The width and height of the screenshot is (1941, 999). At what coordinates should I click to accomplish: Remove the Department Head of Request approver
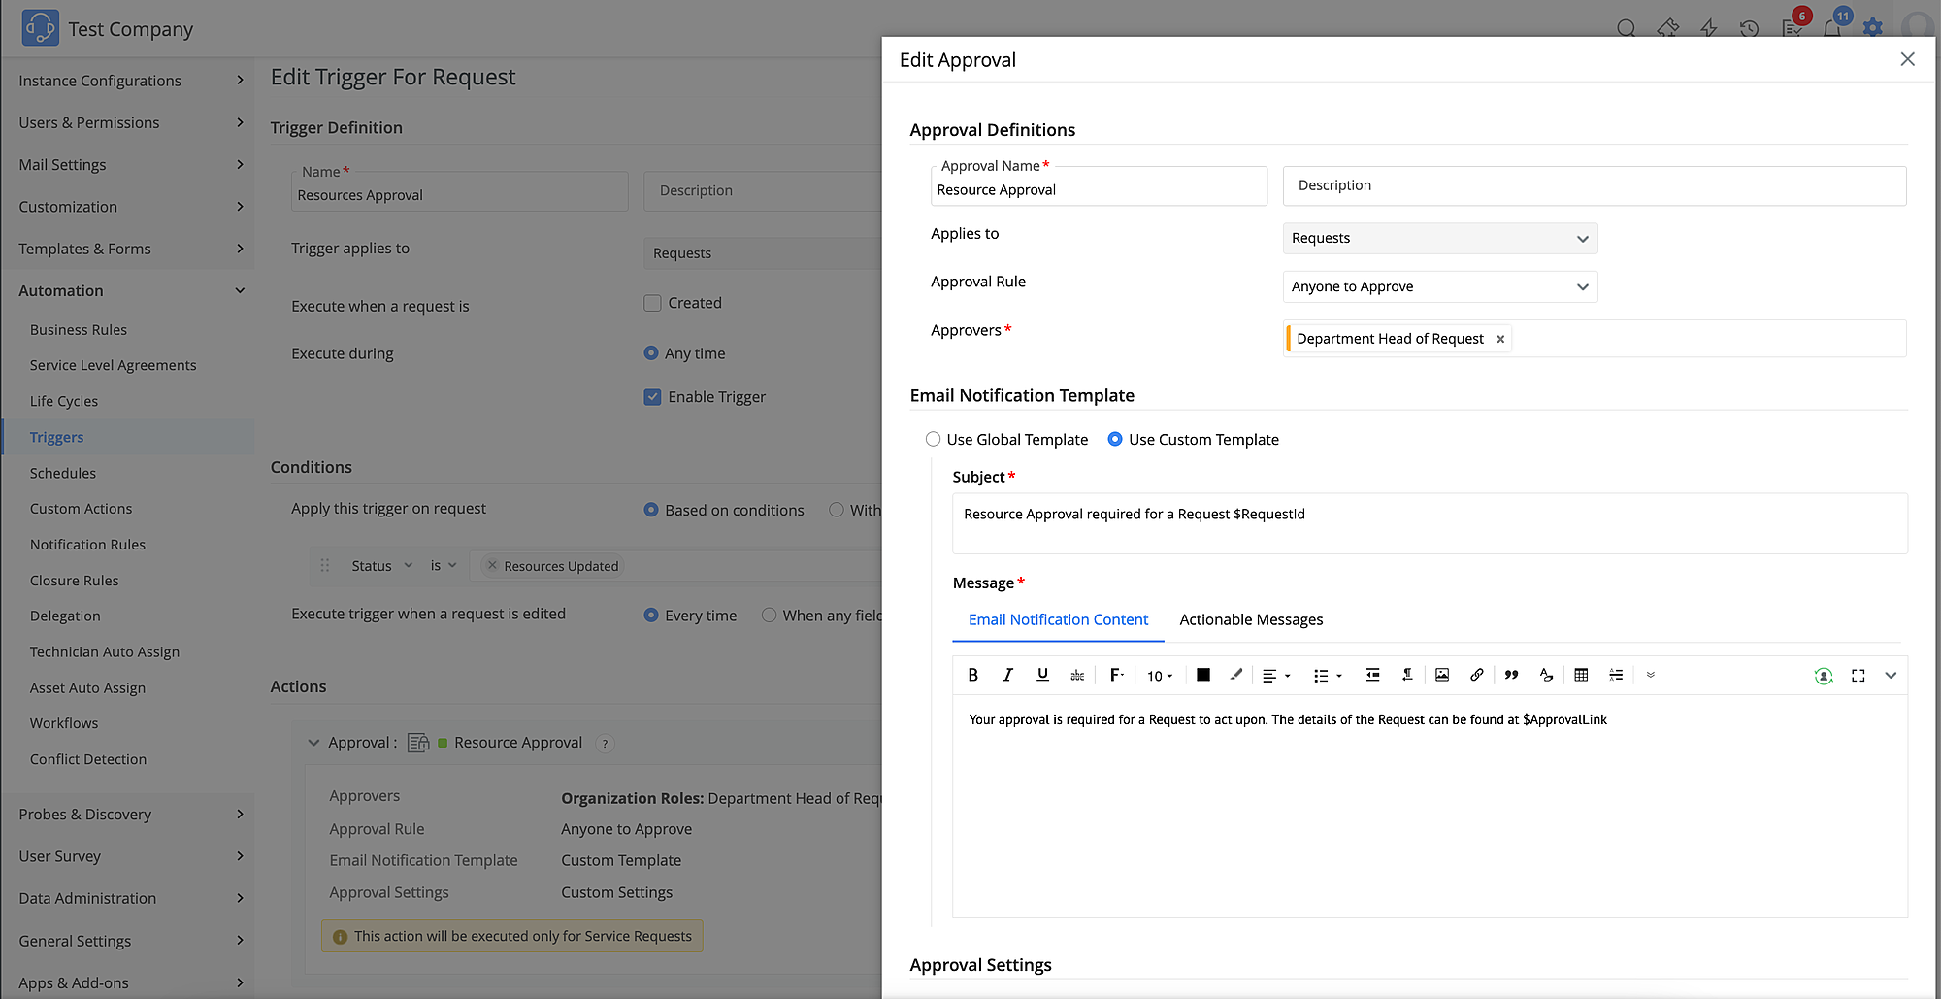point(1500,338)
